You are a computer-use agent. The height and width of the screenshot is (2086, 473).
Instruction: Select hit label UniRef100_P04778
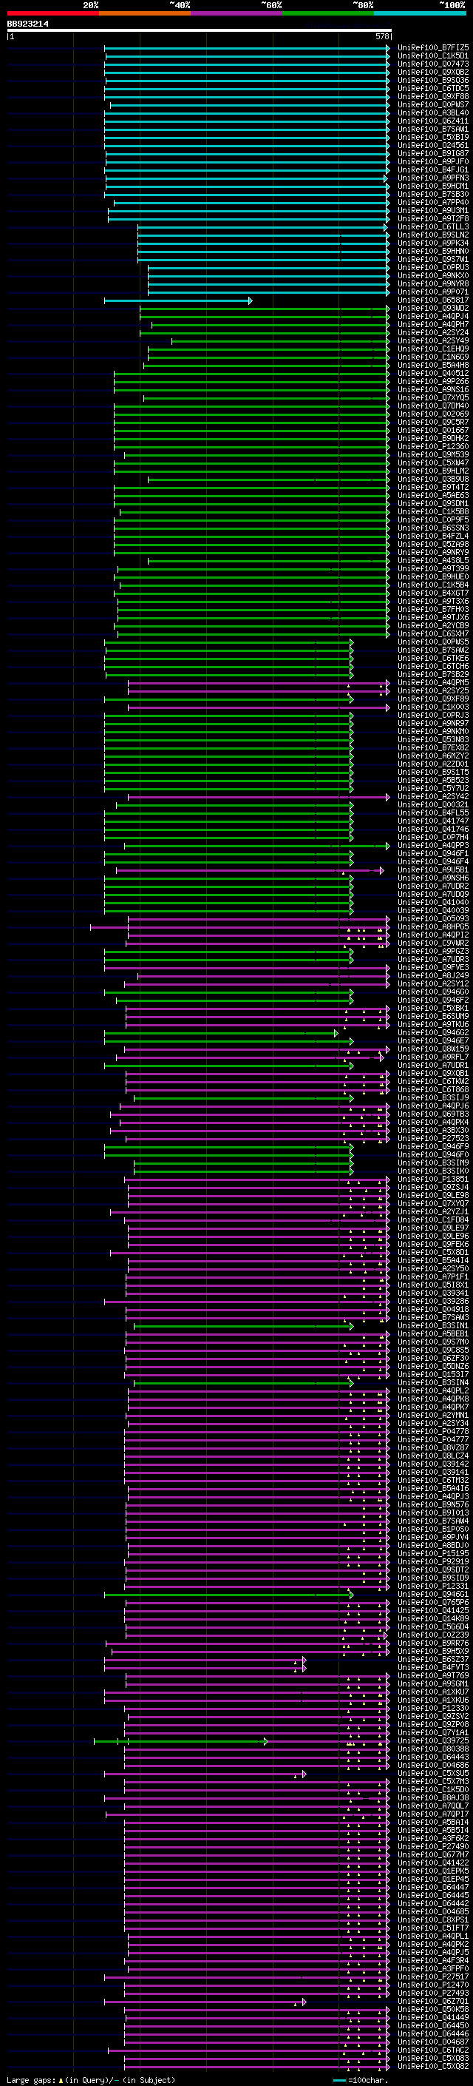(433, 1432)
